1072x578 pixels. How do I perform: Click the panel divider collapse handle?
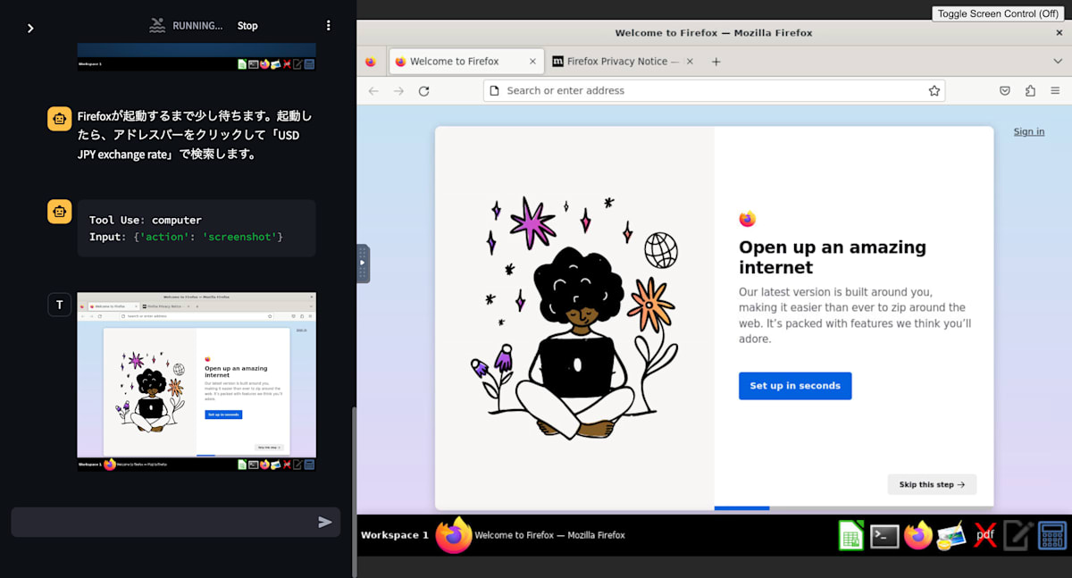(363, 264)
